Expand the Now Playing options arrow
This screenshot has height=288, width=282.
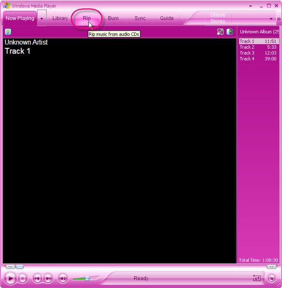pos(42,18)
